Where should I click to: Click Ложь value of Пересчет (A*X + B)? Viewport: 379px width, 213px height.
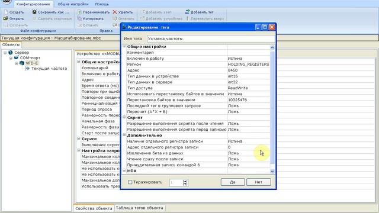tap(233, 112)
